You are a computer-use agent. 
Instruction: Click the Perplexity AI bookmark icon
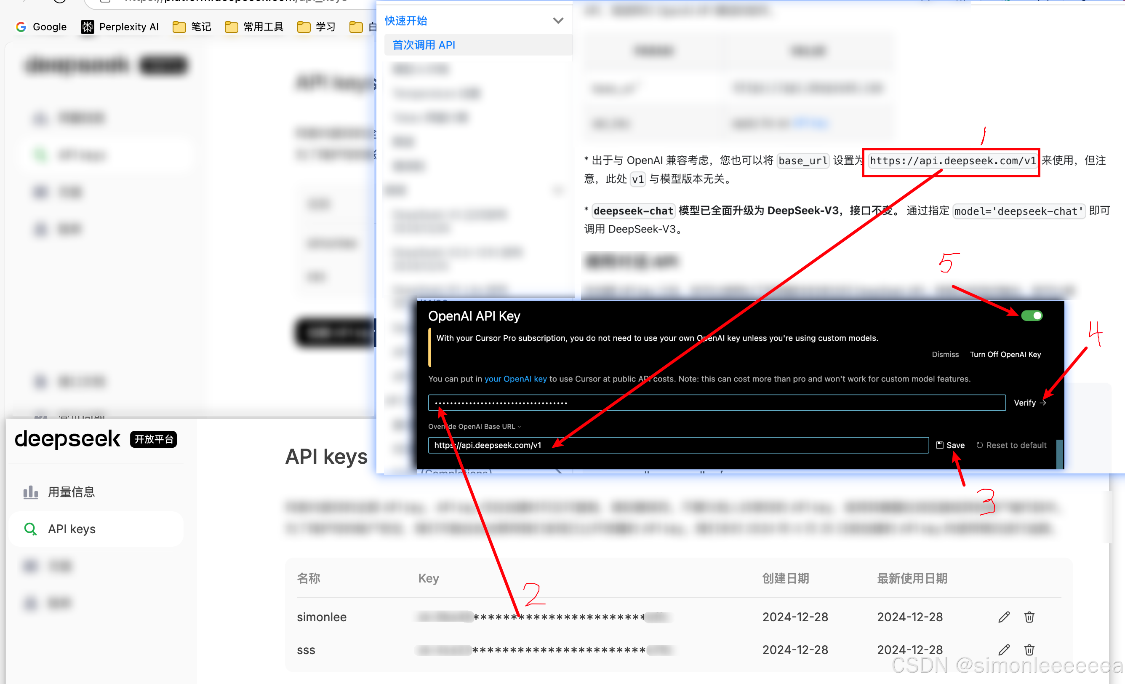87,27
